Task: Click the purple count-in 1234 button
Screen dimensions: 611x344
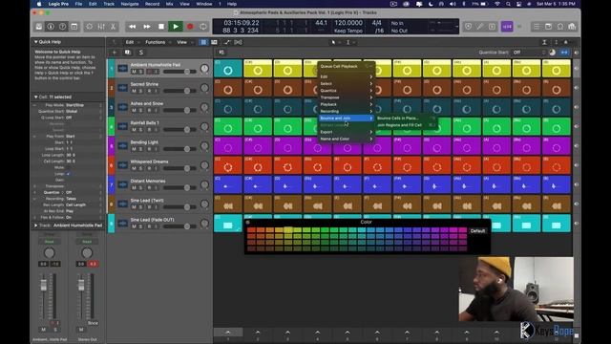Action: pyautogui.click(x=507, y=27)
